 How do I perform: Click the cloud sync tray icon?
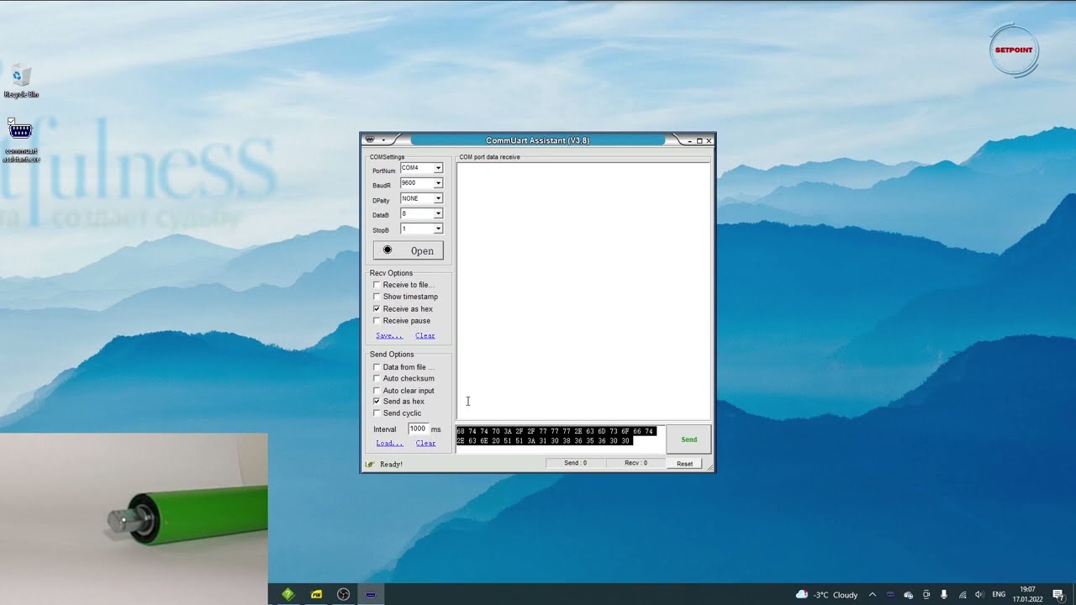908,594
